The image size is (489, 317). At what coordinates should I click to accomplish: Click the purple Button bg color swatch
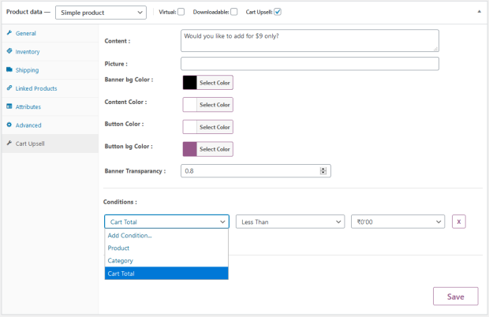(190, 149)
